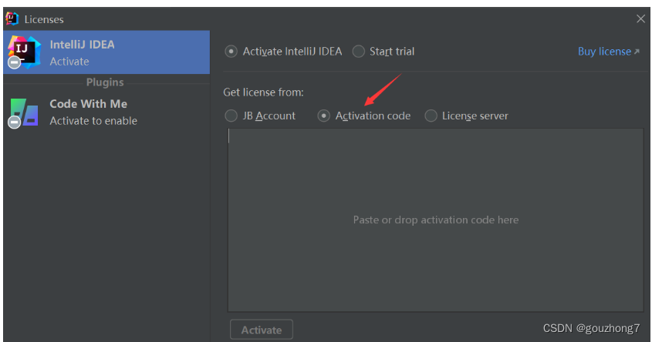Focus the activation code text area
The image size is (652, 342).
435,220
